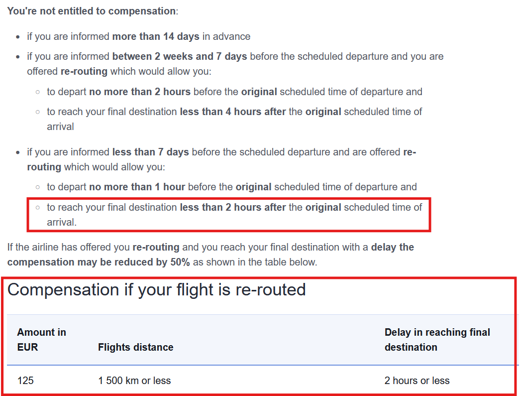Click the 'less than 7 days' bold text
521x396 pixels.
[x=150, y=152]
